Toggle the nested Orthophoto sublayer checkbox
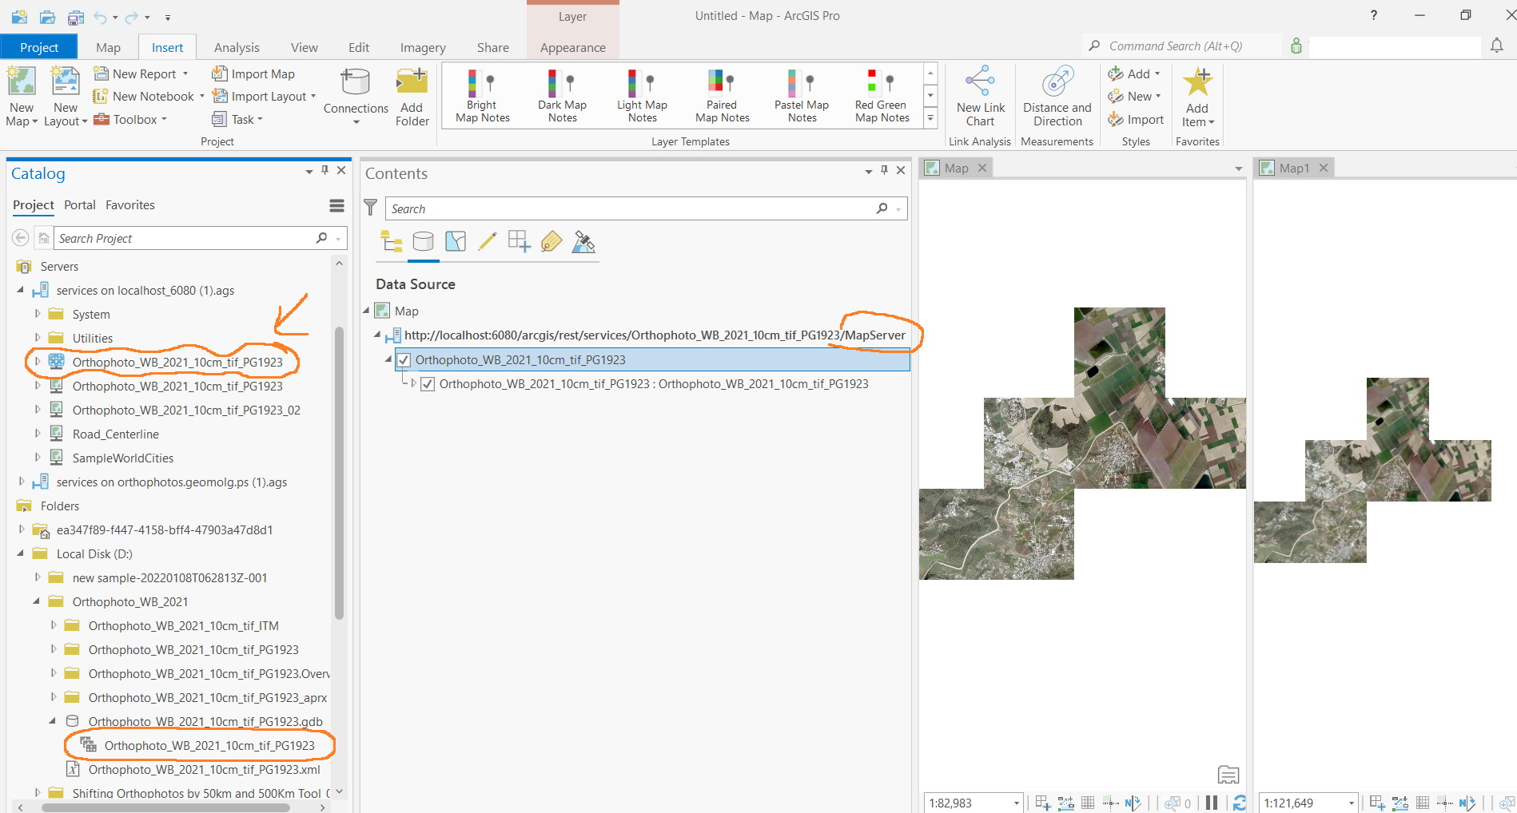Screen dimensions: 1517x813 pos(428,384)
